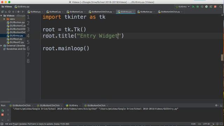Click GUIEntry.py breadcrumb in navigation bar
This screenshot has width=224, height=126.
(22, 7)
